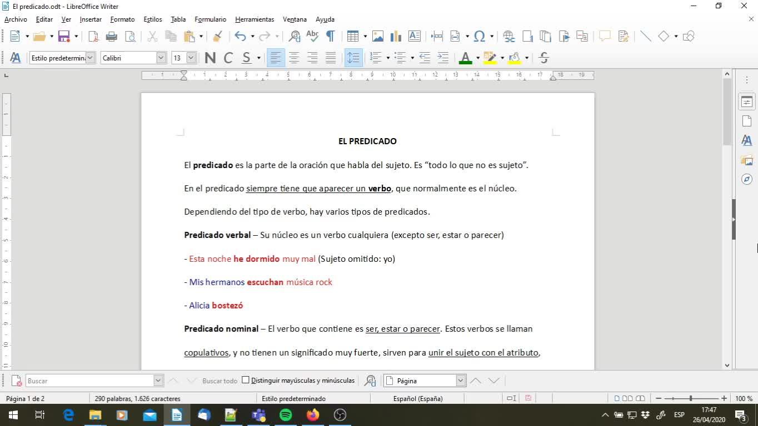Screen dimensions: 758x426
Task: Click the Print icon in toolbar
Action: click(112, 37)
